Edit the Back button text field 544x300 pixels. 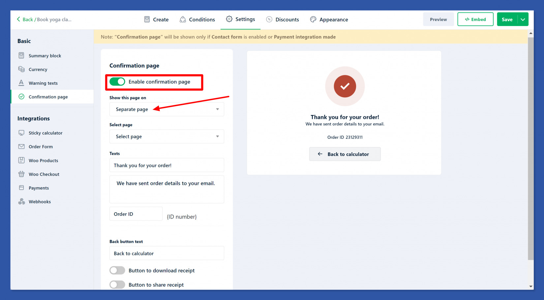166,253
